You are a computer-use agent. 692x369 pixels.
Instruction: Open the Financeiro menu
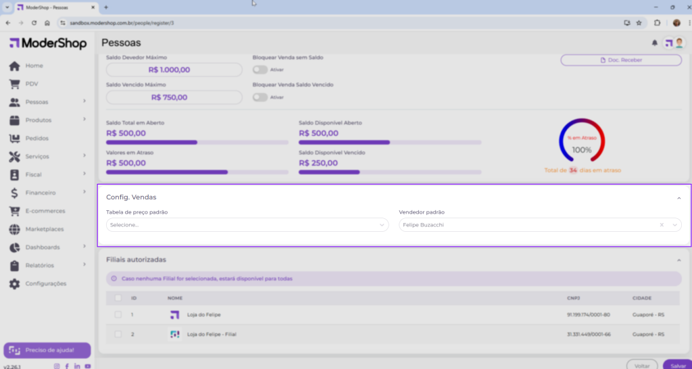pyautogui.click(x=41, y=193)
